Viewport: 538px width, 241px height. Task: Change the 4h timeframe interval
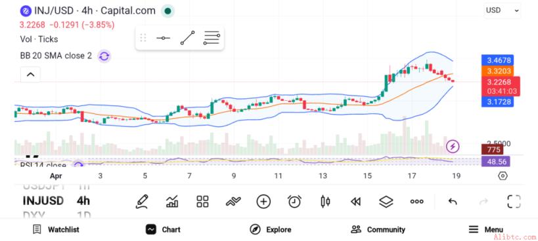point(83,200)
